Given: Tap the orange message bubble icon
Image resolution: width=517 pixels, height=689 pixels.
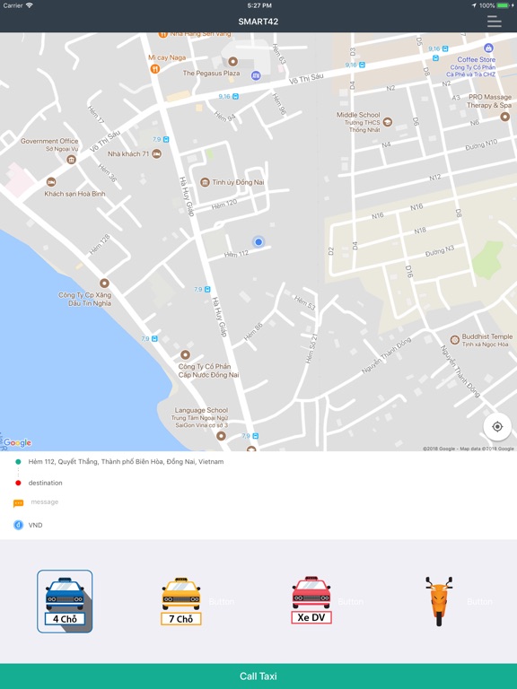Looking at the screenshot, I should coord(18,503).
